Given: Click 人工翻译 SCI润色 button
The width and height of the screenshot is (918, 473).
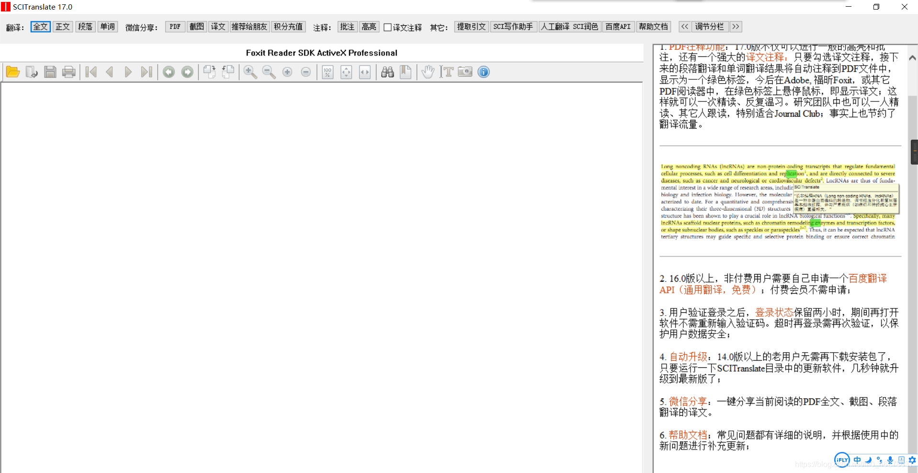Looking at the screenshot, I should coord(569,27).
